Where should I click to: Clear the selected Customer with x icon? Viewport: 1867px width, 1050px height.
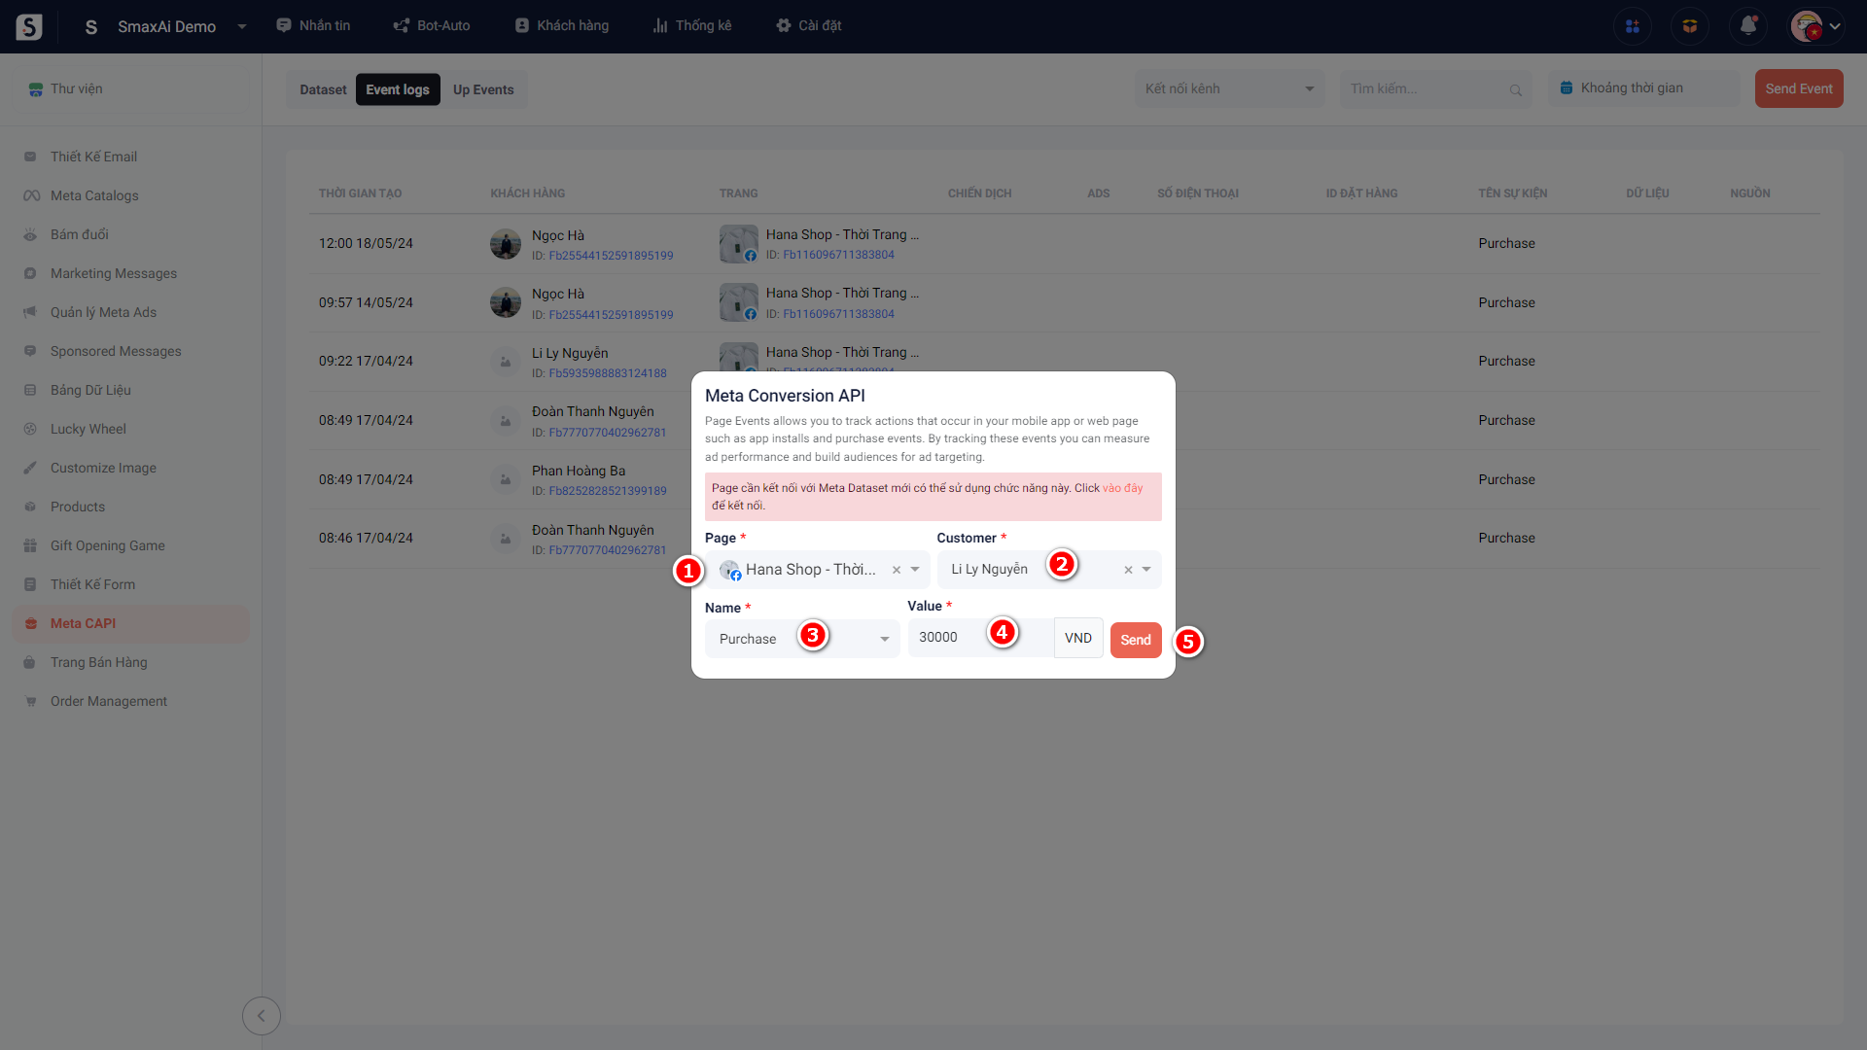(1128, 570)
